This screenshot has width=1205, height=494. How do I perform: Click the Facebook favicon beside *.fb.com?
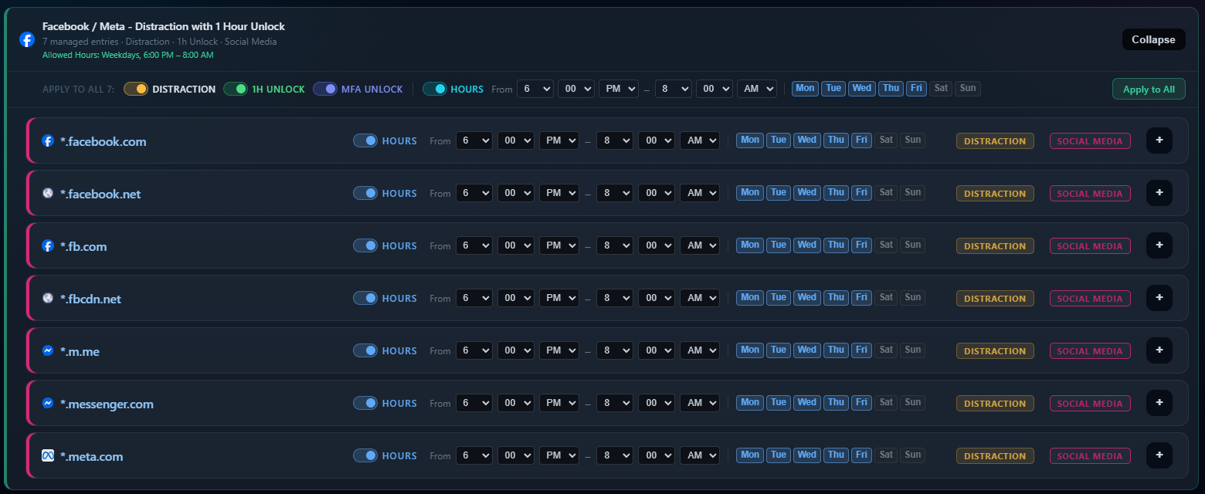tap(48, 246)
